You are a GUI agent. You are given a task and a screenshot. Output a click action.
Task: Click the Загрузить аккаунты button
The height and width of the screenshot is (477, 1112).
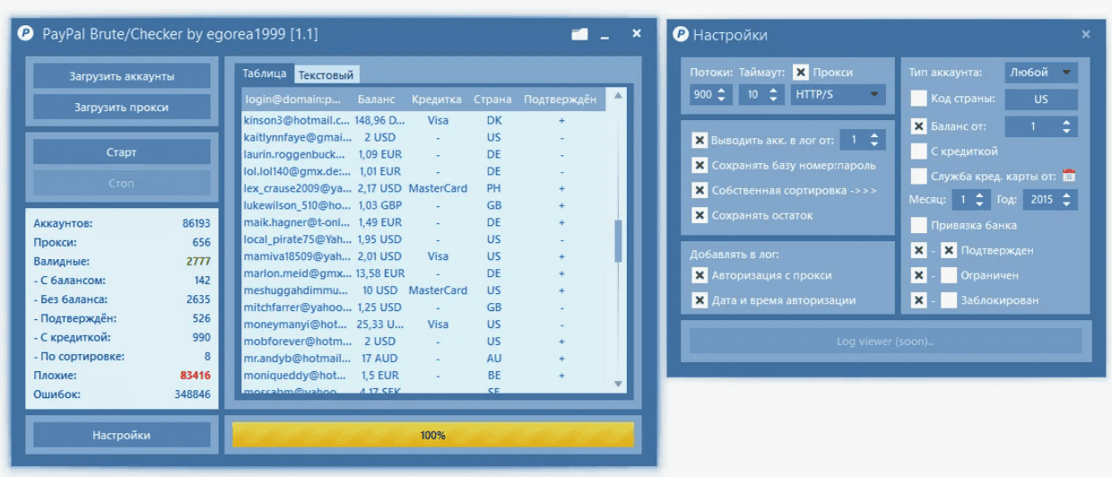[122, 76]
